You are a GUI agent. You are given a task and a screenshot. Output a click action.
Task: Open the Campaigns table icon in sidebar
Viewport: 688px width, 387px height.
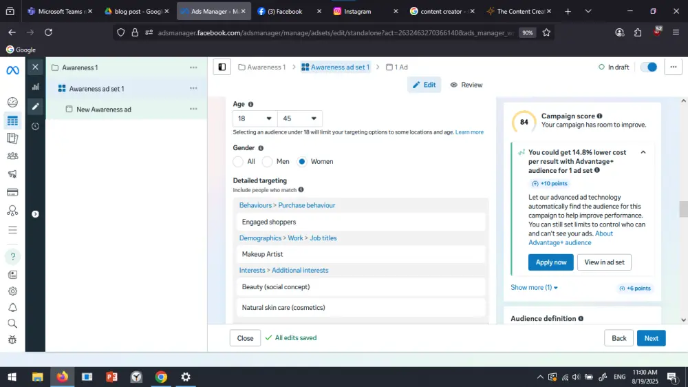coord(12,121)
